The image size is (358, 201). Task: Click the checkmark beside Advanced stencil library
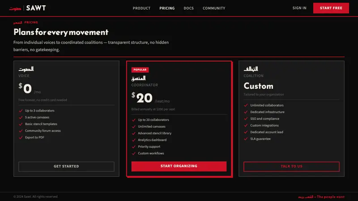[133, 133]
